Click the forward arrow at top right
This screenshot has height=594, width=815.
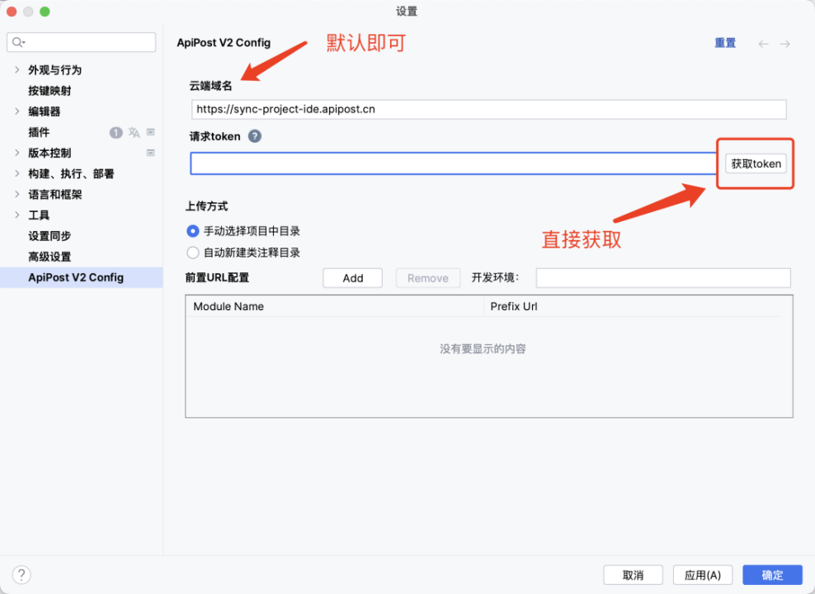pos(784,44)
